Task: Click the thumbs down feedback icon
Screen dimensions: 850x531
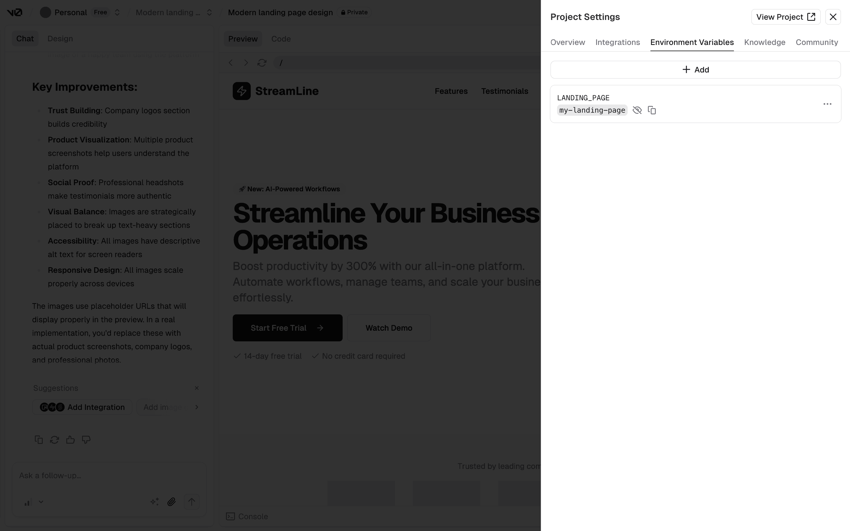Action: tap(86, 440)
